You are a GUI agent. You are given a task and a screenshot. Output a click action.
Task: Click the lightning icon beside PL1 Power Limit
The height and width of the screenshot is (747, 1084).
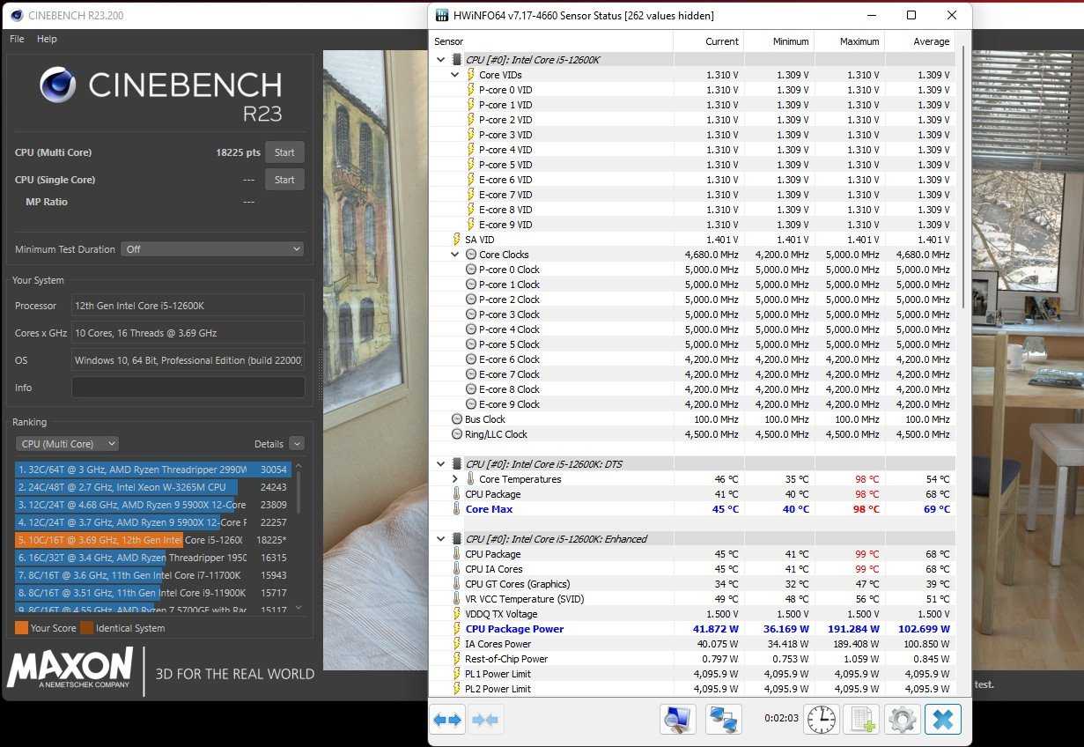click(456, 674)
